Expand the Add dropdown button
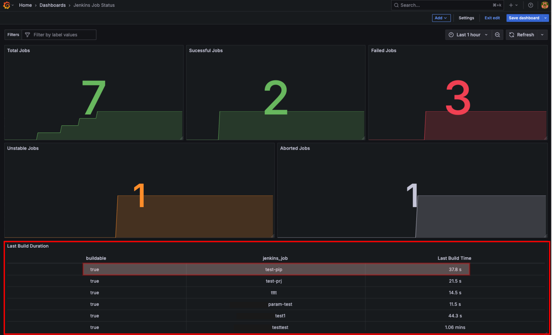 pyautogui.click(x=441, y=18)
